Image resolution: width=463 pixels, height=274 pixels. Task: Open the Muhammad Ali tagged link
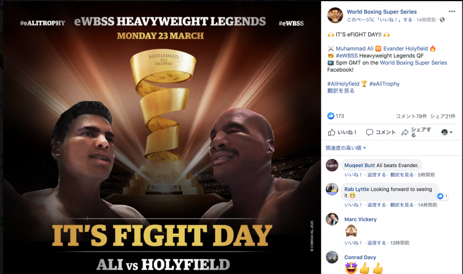coord(354,49)
